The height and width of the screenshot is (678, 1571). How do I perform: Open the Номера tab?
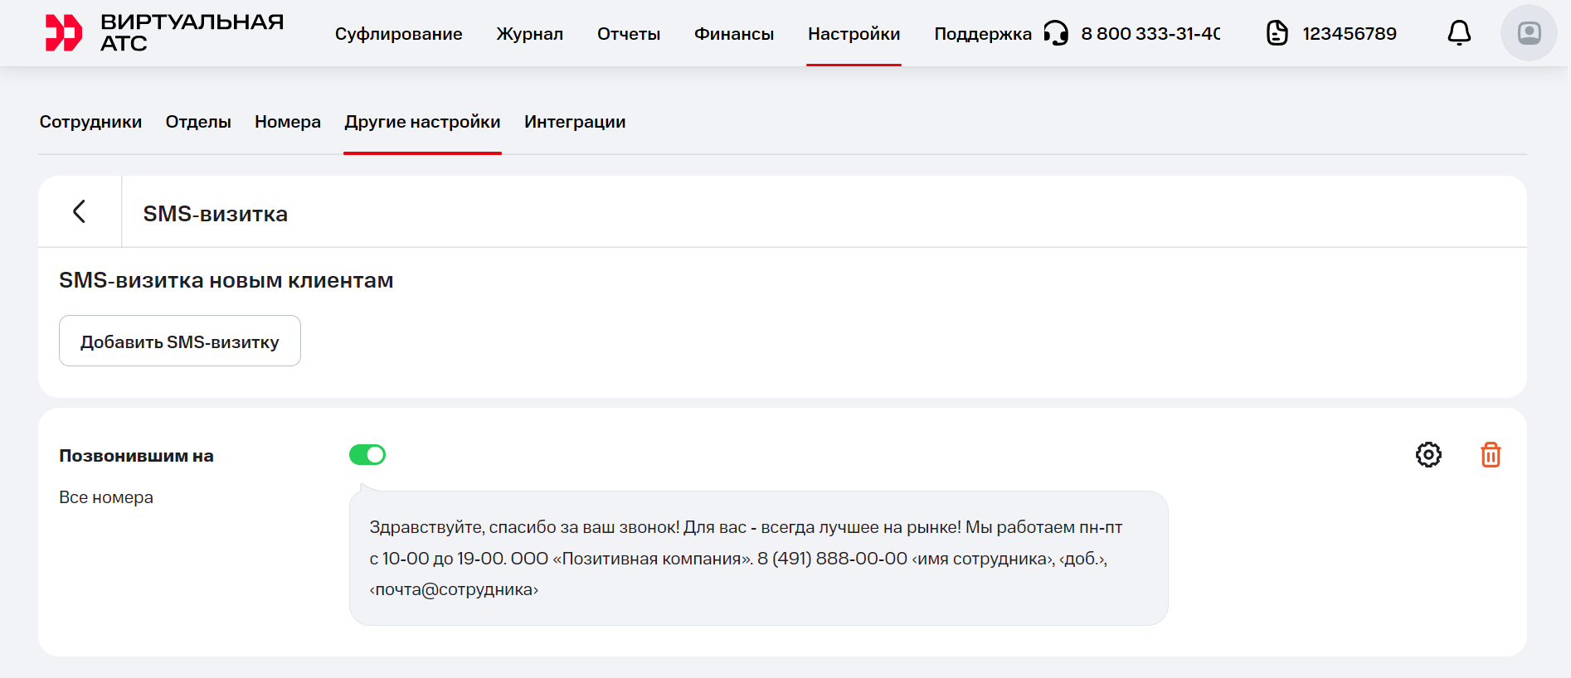[x=287, y=122]
